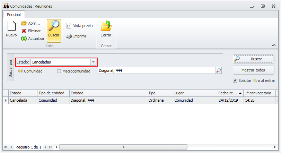Delete record with Eliminar red X
This screenshot has width=281, height=153.
[x=24, y=31]
